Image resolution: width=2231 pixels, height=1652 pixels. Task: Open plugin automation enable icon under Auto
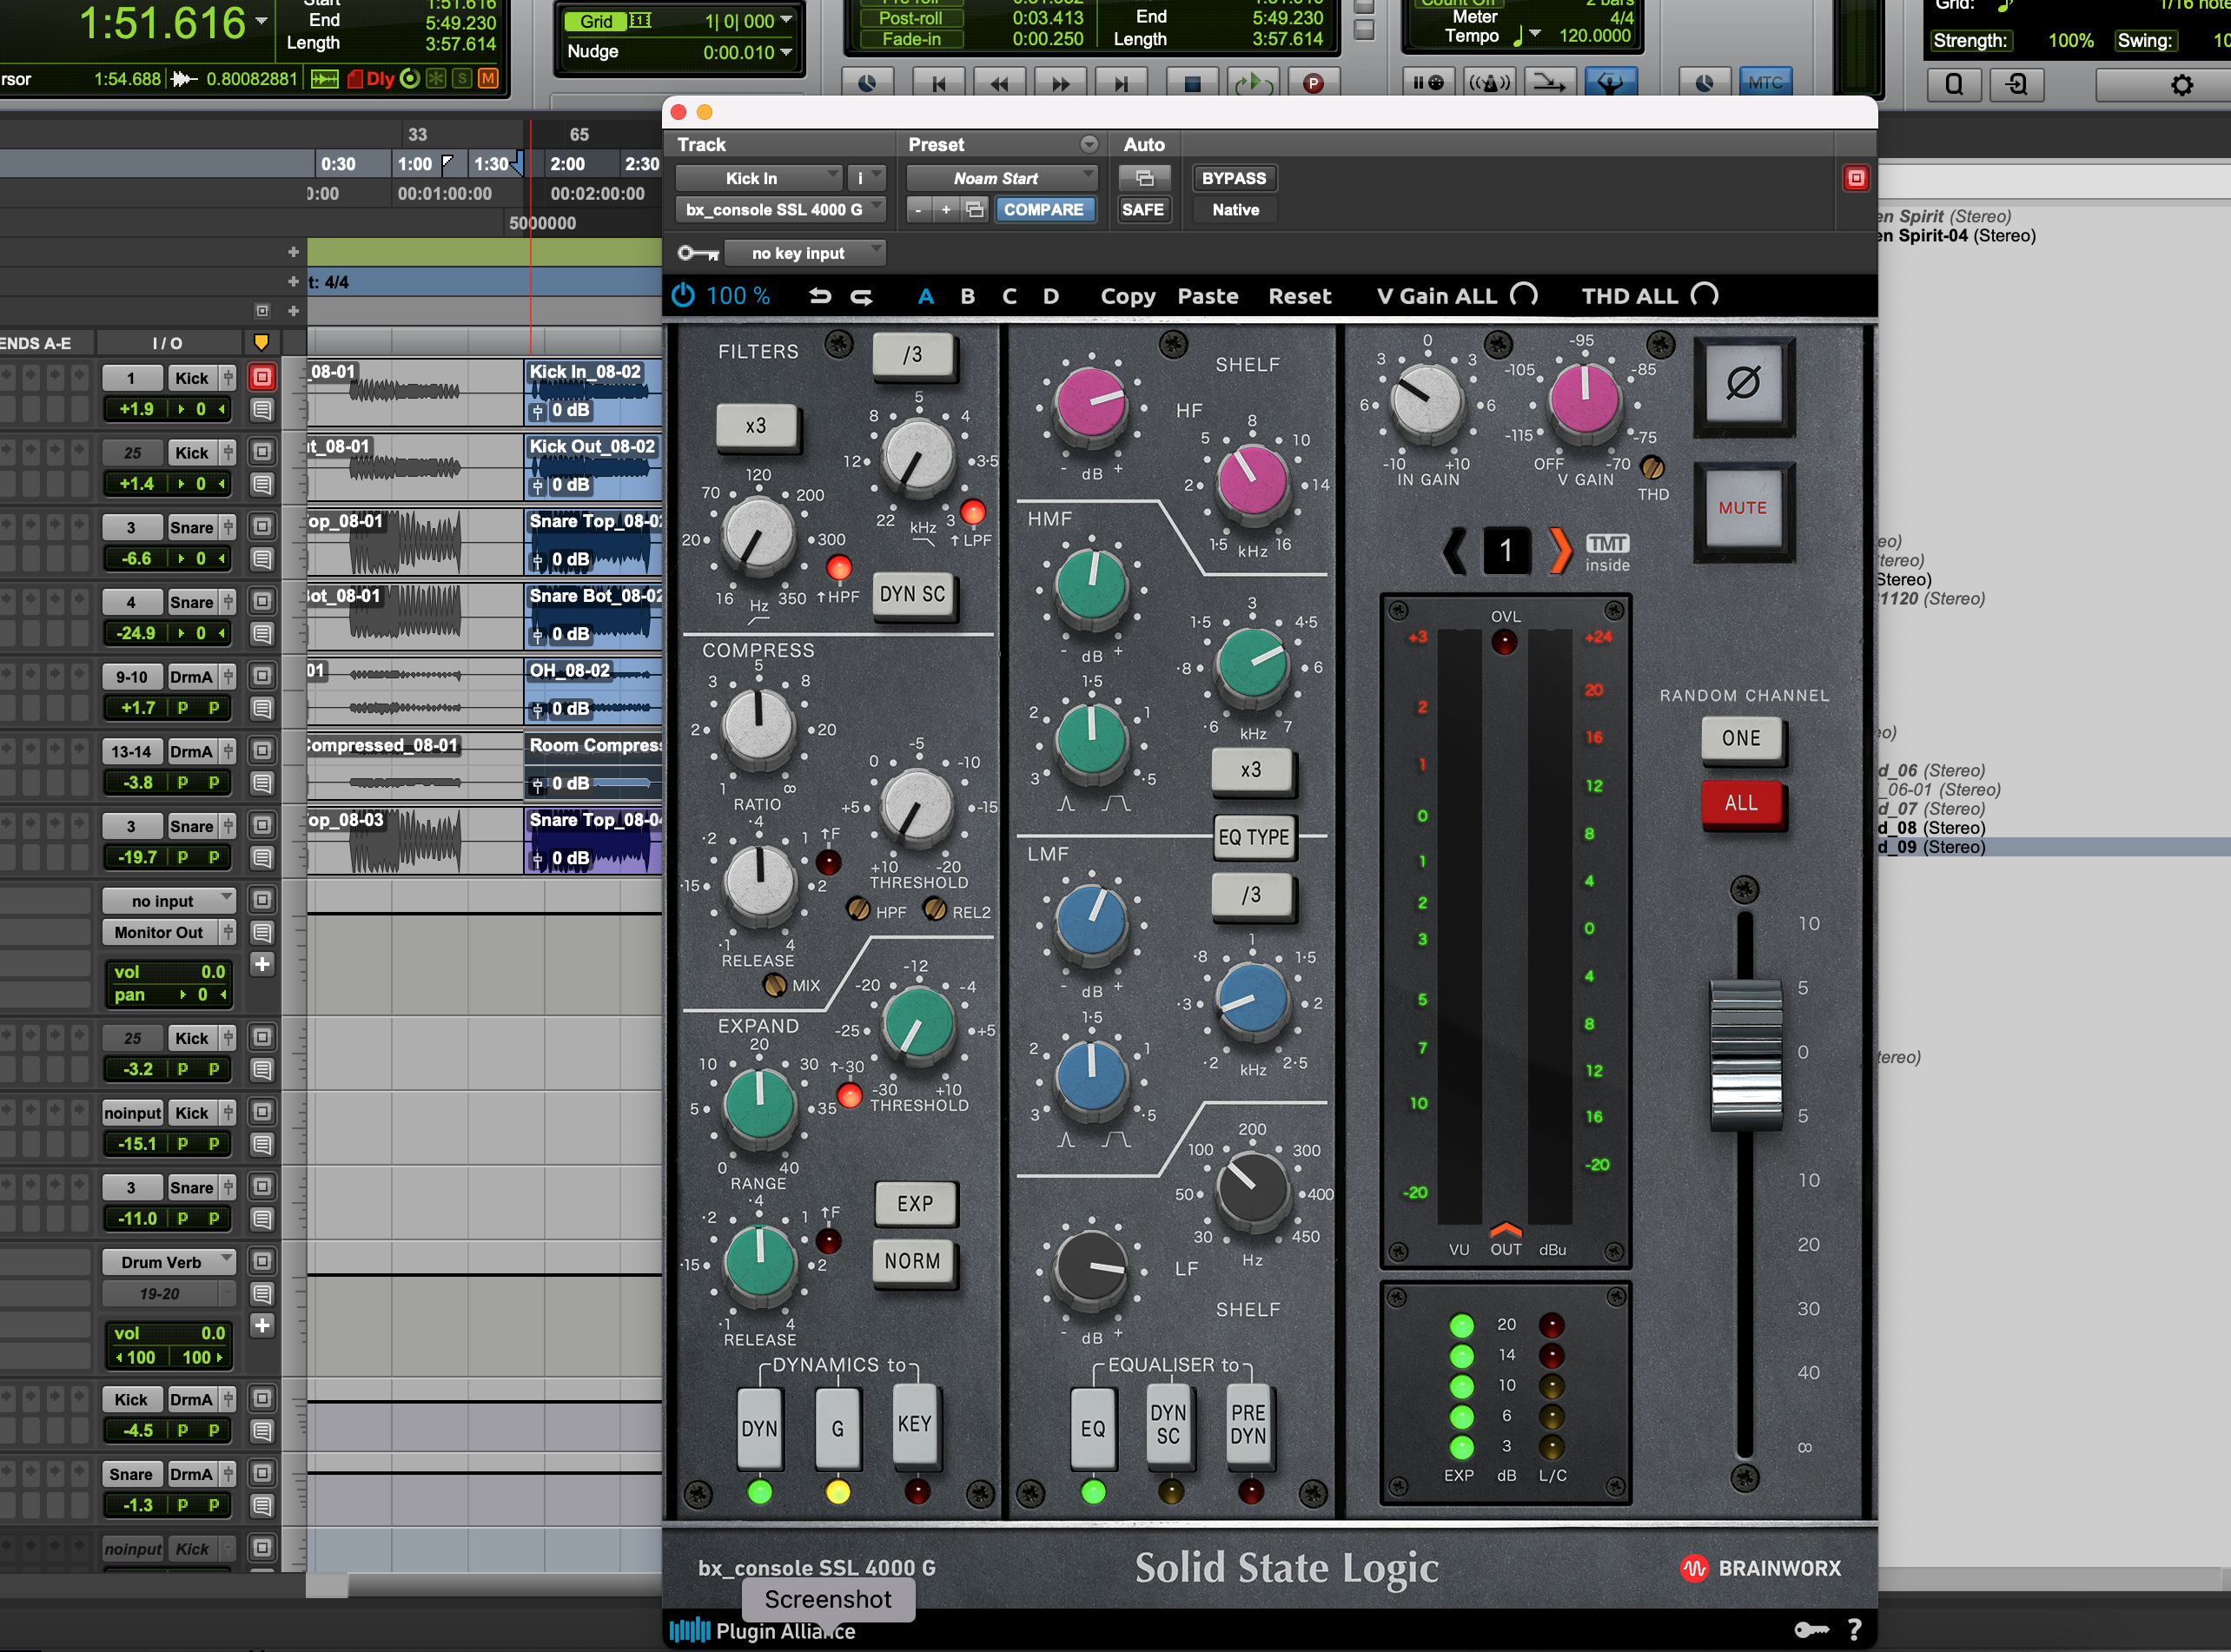[x=1144, y=178]
